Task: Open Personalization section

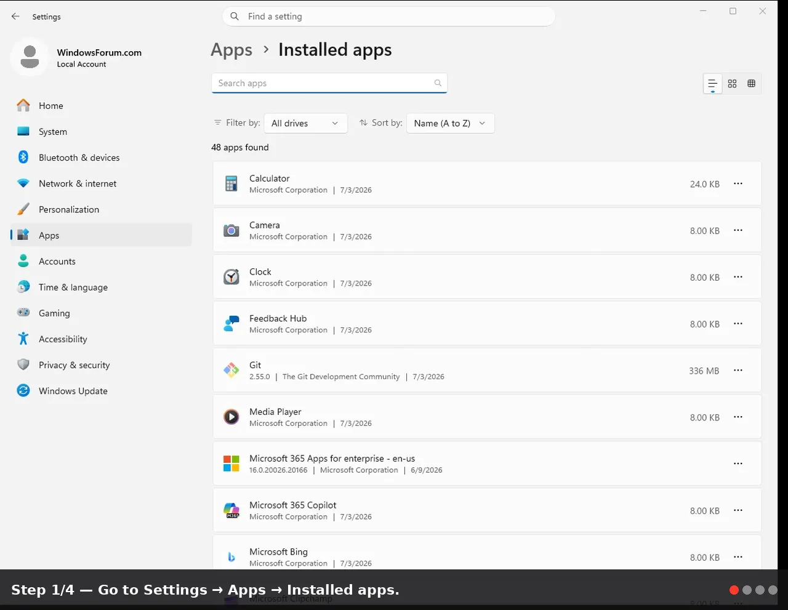Action: (x=101, y=209)
